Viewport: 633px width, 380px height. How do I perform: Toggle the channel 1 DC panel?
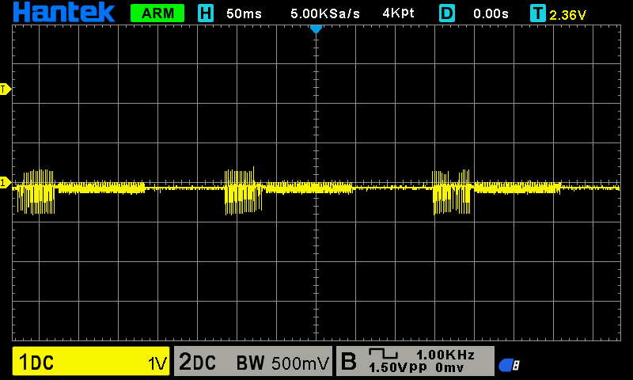pos(91,361)
